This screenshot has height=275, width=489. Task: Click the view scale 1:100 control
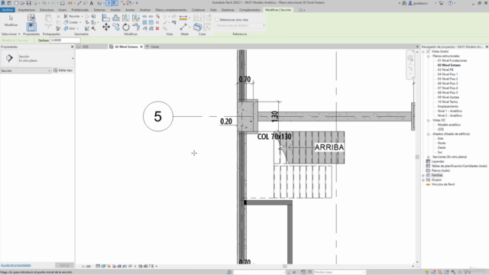tap(86, 267)
